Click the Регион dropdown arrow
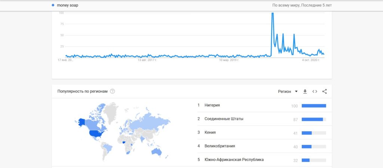383x168 pixels. tap(296, 92)
